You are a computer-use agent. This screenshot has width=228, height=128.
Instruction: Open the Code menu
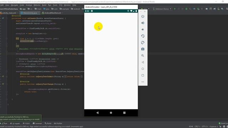(22, 5)
